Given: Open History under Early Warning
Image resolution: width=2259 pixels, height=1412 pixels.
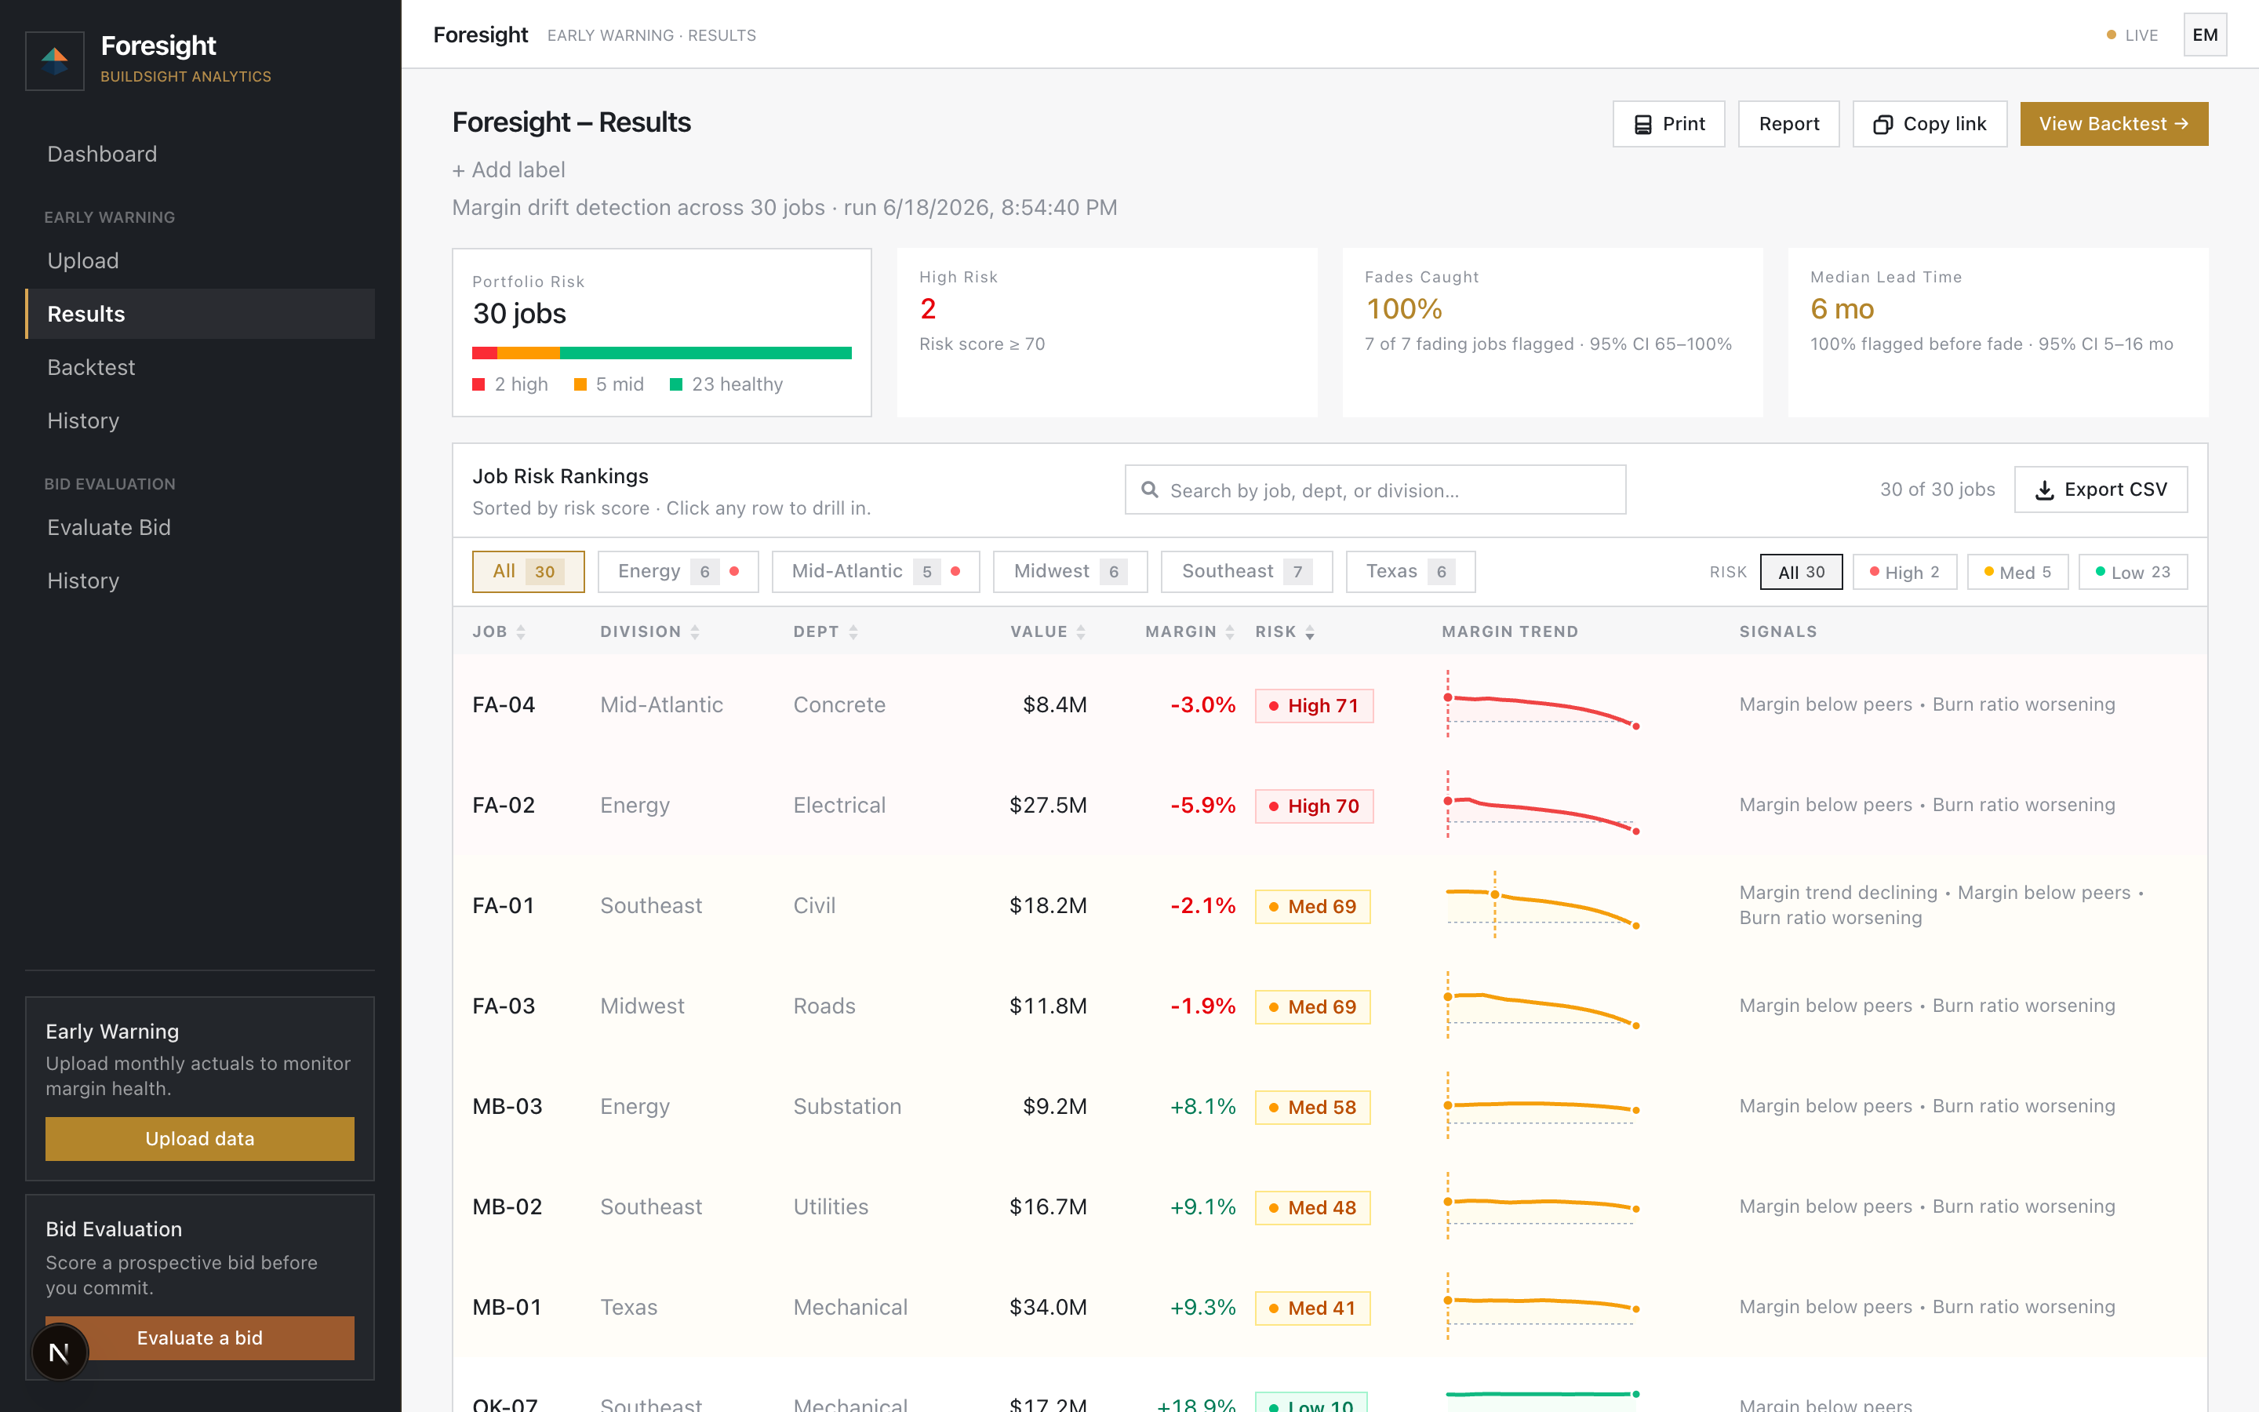Looking at the screenshot, I should [200, 420].
